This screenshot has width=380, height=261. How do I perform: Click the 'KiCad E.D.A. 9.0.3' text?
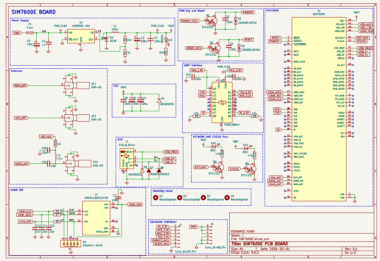pyautogui.click(x=245, y=252)
